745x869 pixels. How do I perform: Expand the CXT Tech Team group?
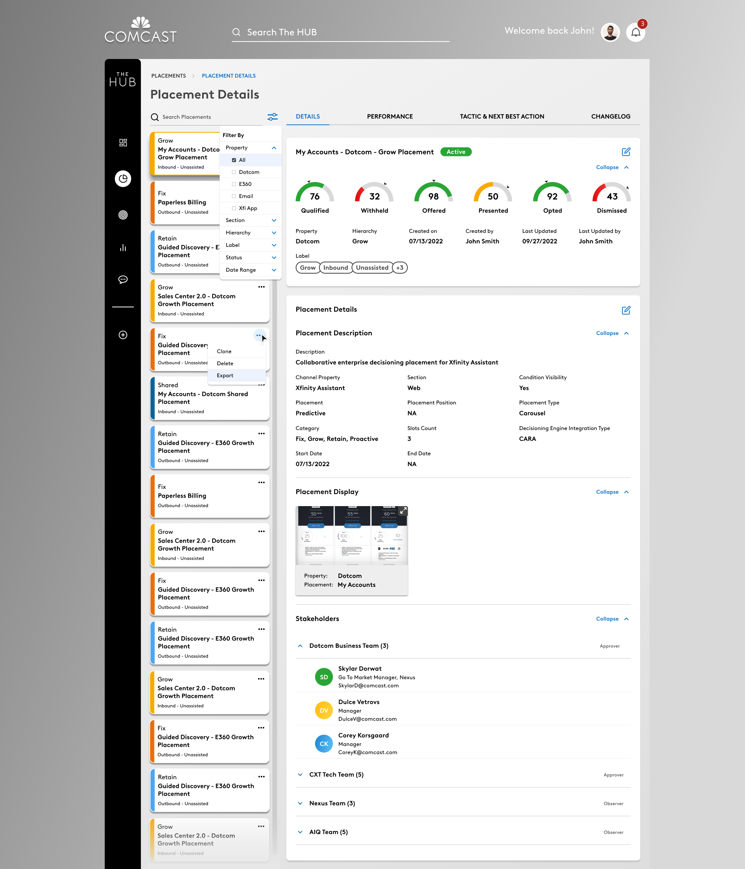[x=300, y=775]
